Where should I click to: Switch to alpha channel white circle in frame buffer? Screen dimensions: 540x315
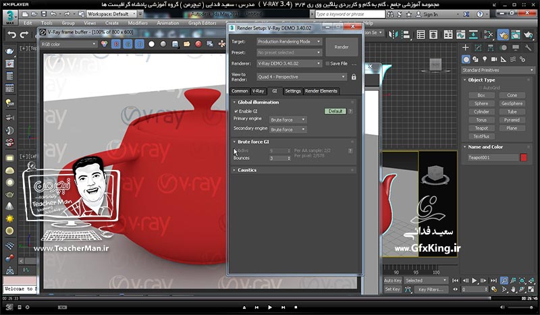pyautogui.click(x=151, y=44)
